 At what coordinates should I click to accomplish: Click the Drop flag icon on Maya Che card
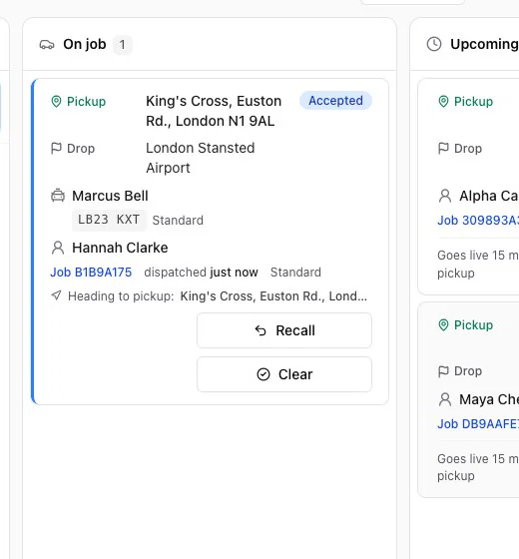pyautogui.click(x=443, y=371)
